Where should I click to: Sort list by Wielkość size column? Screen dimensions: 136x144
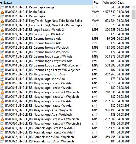coord(109,2)
